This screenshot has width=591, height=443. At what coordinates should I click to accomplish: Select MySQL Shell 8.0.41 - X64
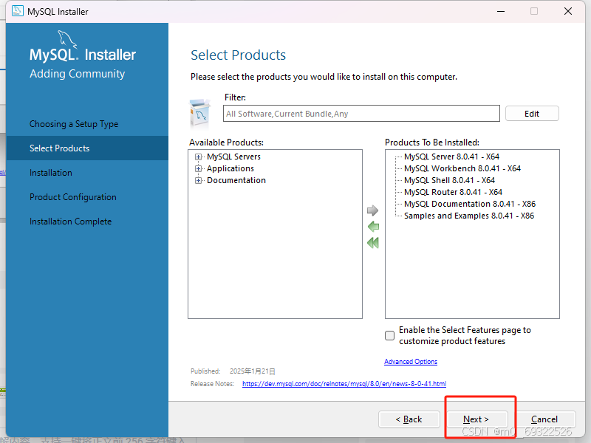449,180
